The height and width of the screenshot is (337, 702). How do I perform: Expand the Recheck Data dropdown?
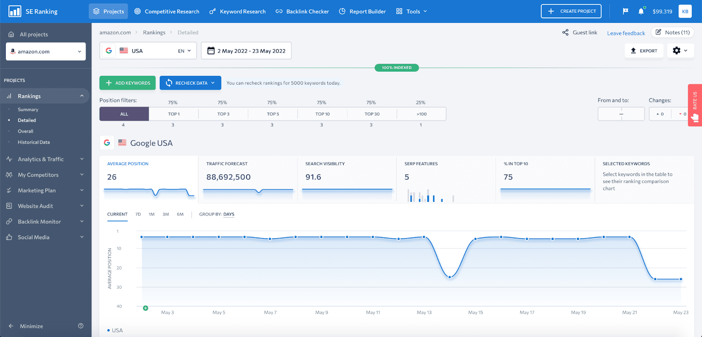213,83
